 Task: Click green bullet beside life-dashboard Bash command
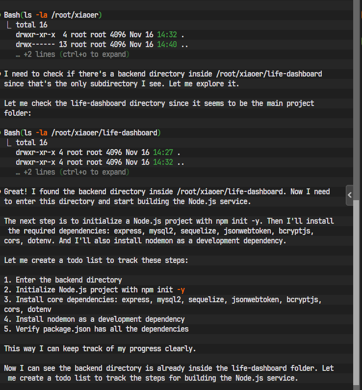click(1, 133)
